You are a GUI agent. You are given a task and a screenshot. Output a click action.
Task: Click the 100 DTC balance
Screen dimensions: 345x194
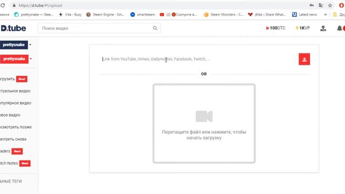click(x=275, y=28)
